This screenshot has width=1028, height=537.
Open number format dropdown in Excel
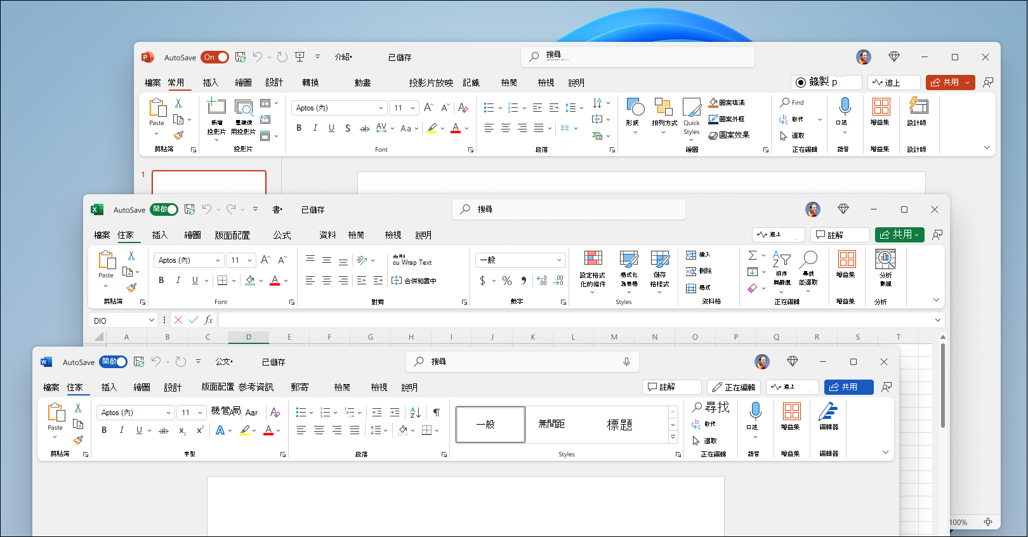point(559,260)
